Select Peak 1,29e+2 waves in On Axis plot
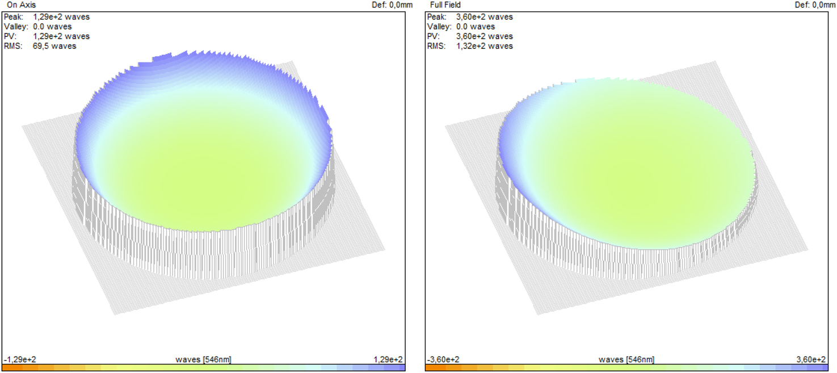The height and width of the screenshot is (373, 837). (47, 17)
